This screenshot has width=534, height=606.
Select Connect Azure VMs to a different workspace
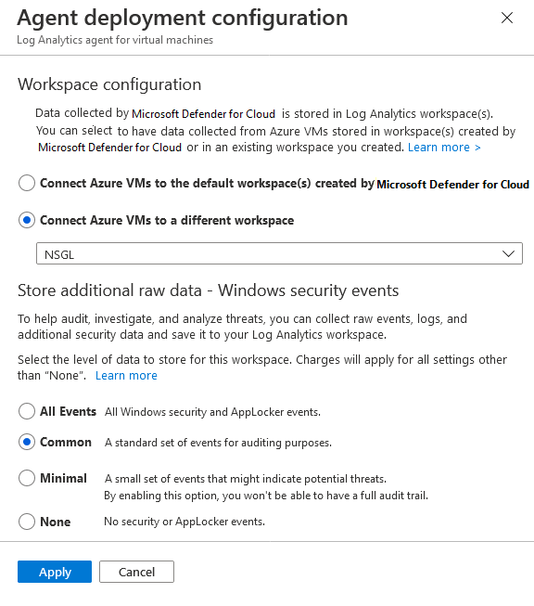coord(27,220)
